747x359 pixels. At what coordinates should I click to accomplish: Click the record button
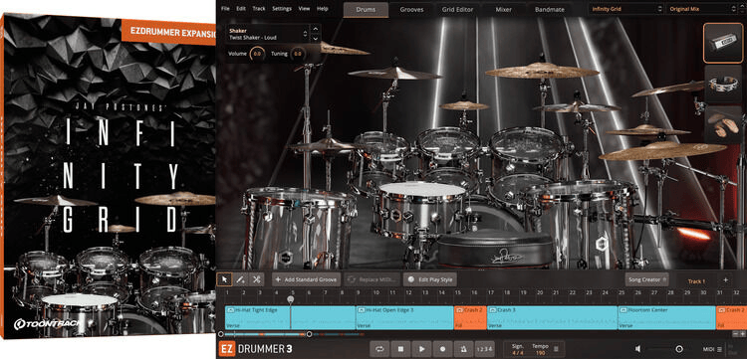(442, 348)
